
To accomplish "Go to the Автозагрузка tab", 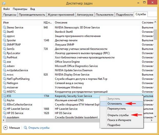I will (85, 15).
